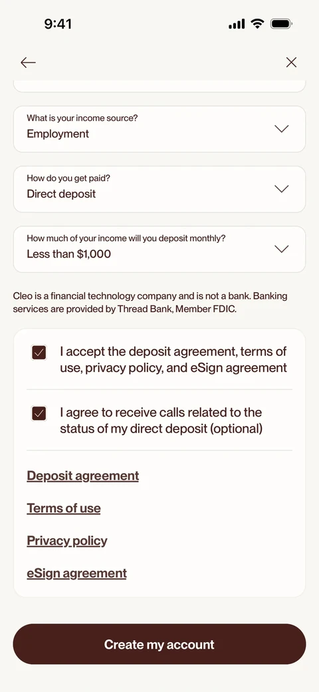Tap the chevron in the monthly deposit amount field
This screenshot has height=692, width=319.
click(x=282, y=249)
